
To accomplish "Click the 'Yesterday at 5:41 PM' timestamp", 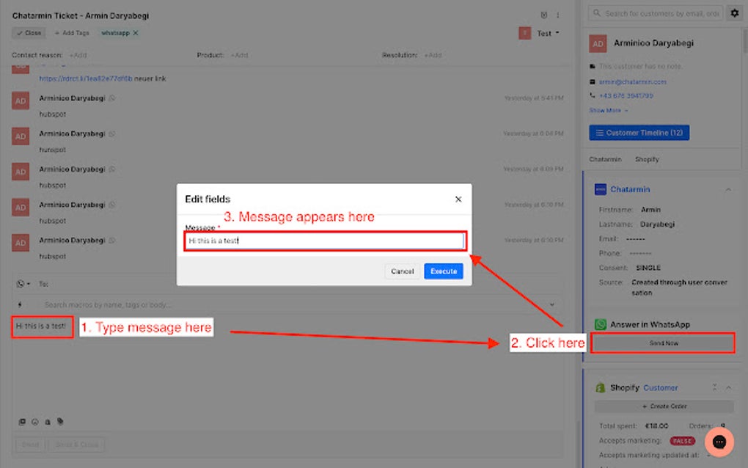I will 534,98.
